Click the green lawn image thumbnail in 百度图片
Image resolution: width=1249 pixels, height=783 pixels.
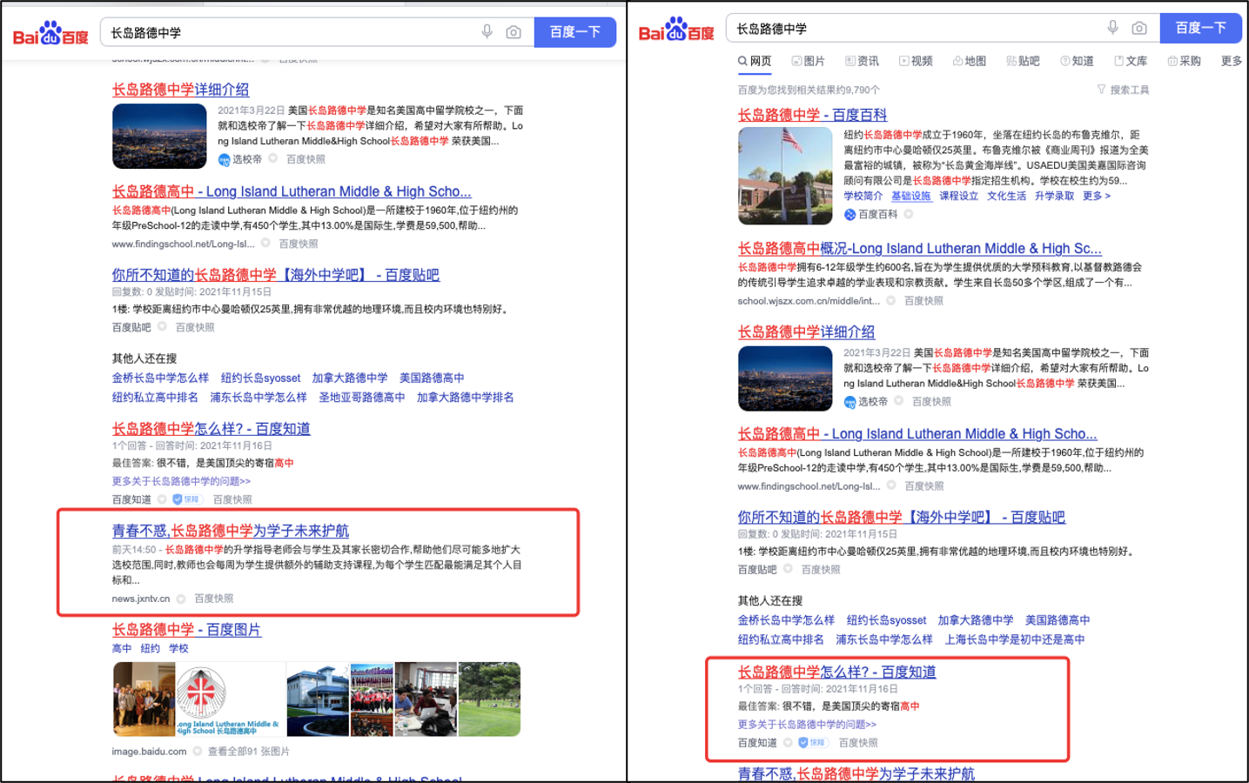(x=489, y=699)
